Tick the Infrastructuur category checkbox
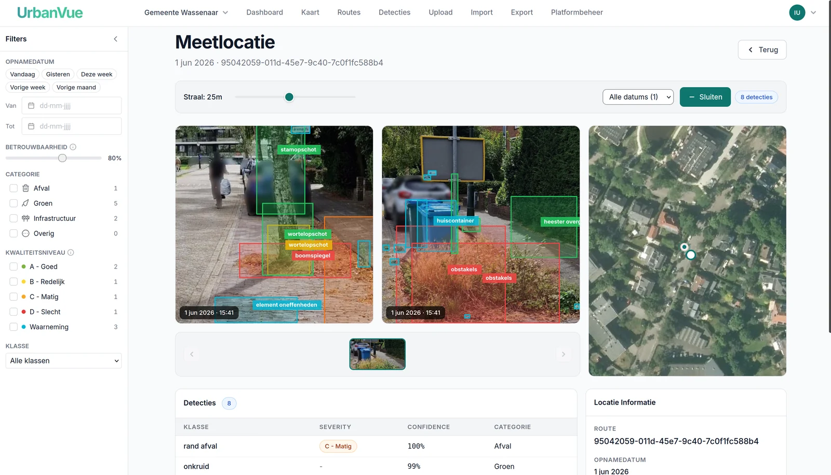 pyautogui.click(x=14, y=218)
